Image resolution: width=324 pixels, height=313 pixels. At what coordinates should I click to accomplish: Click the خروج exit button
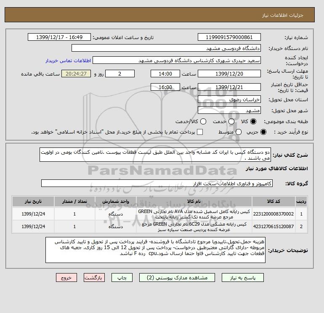pos(66,278)
